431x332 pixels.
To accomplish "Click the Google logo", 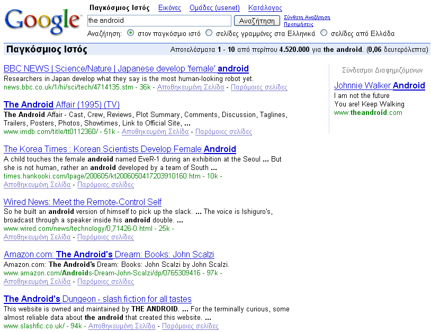I will click(x=43, y=21).
